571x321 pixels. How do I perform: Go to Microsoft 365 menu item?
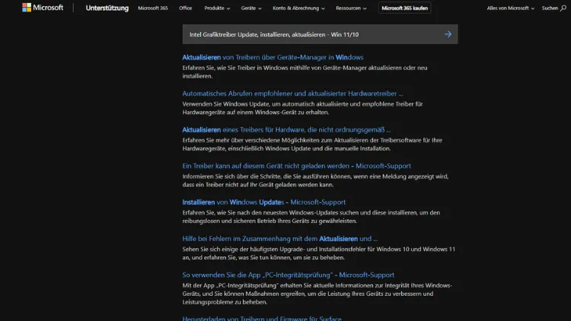click(153, 8)
